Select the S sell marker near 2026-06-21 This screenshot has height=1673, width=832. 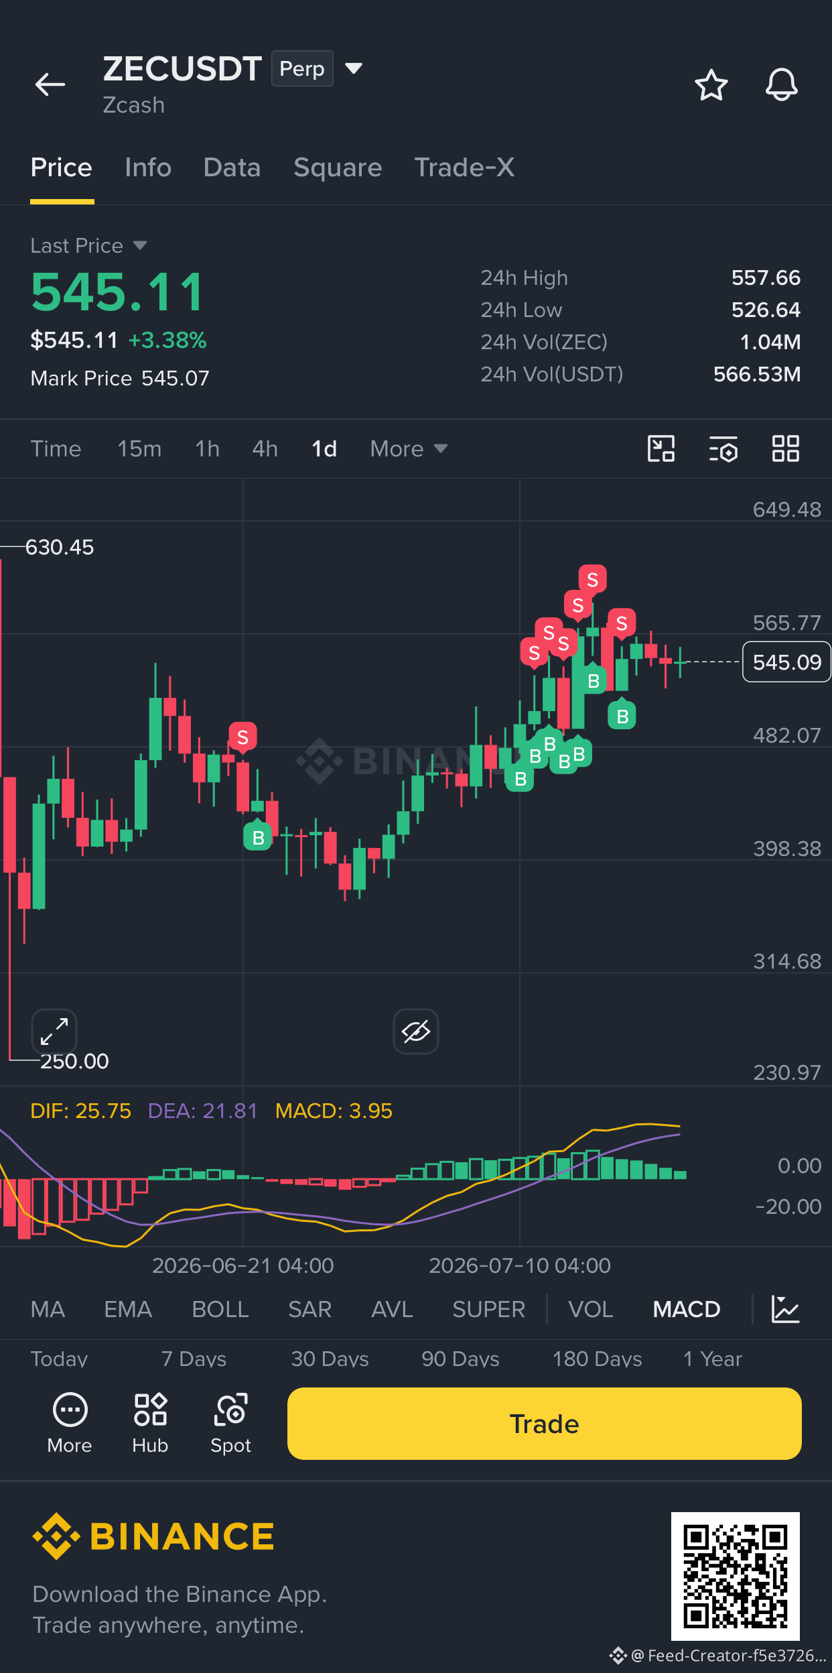242,737
